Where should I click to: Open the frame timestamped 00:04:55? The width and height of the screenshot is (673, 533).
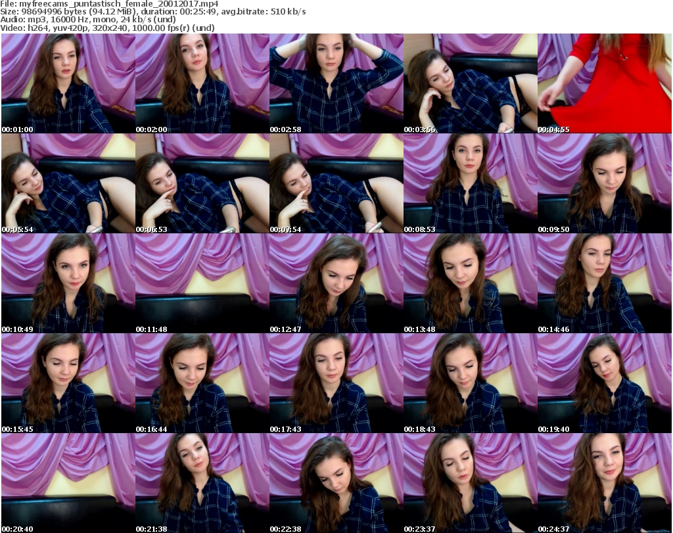(x=605, y=83)
